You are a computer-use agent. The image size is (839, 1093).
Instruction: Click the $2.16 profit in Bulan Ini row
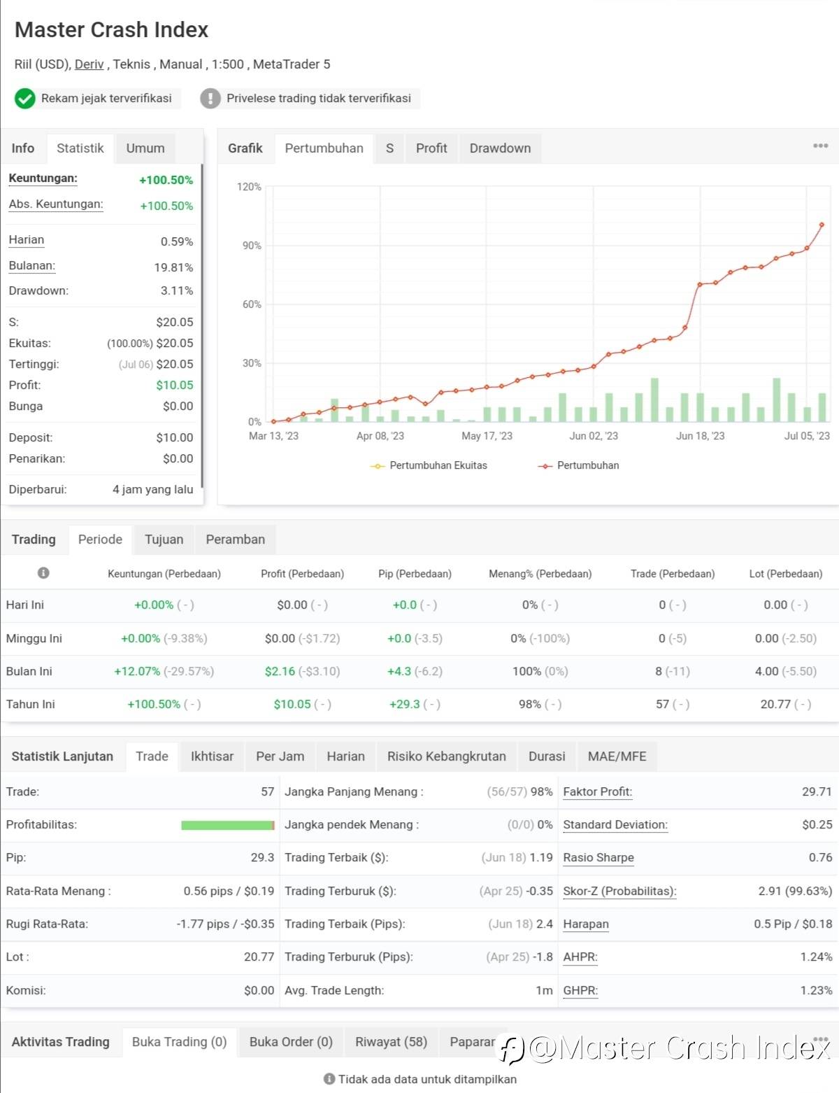click(280, 672)
